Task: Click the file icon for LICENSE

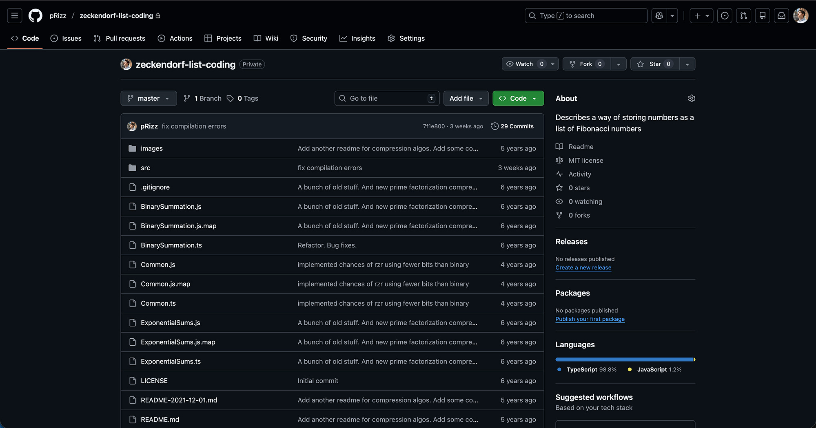Action: 132,381
